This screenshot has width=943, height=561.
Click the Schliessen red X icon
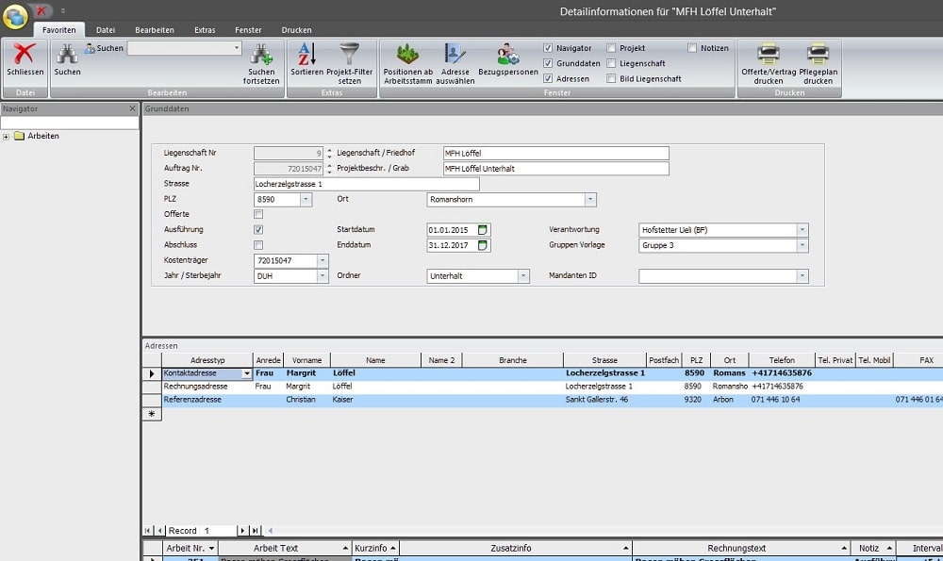click(25, 54)
